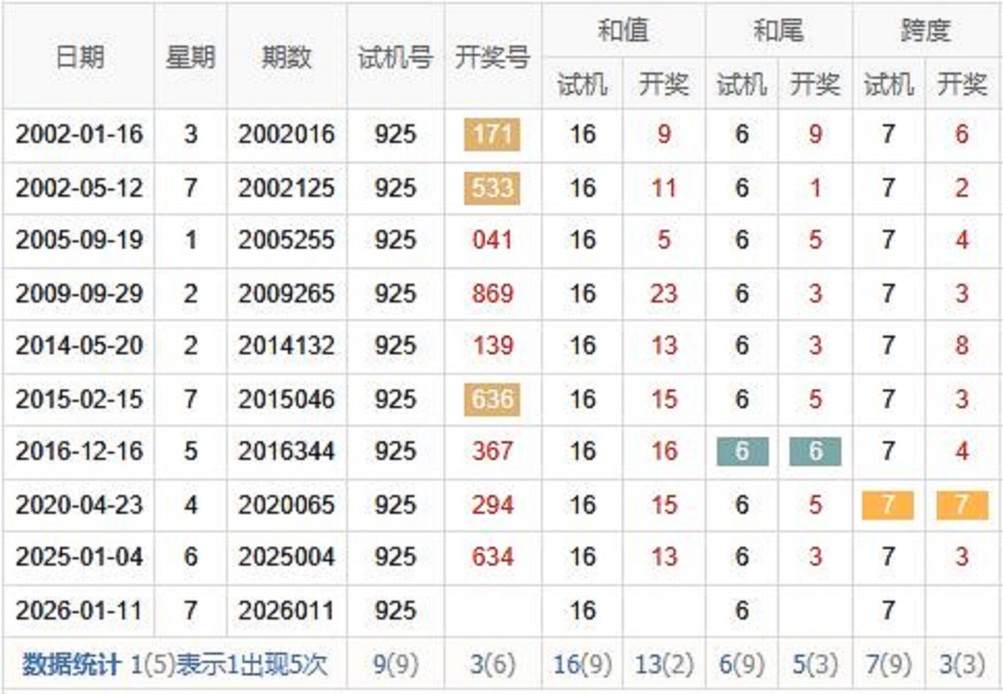Image resolution: width=1003 pixels, height=694 pixels.
Task: Click the 13(2) statistic cell
Action: (663, 665)
